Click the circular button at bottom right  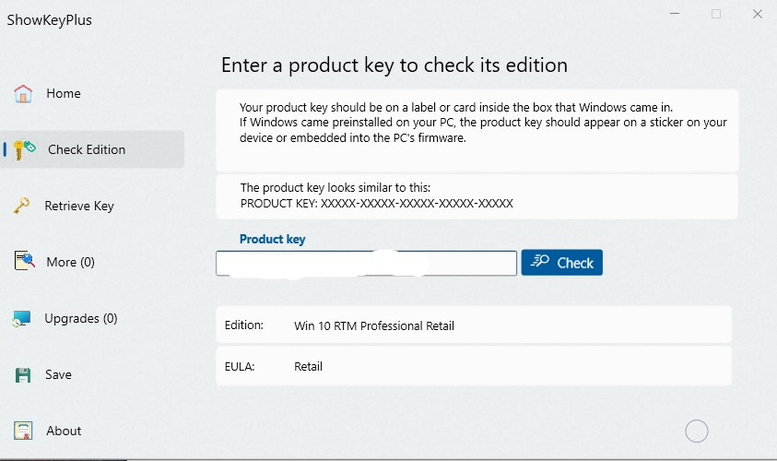point(696,431)
